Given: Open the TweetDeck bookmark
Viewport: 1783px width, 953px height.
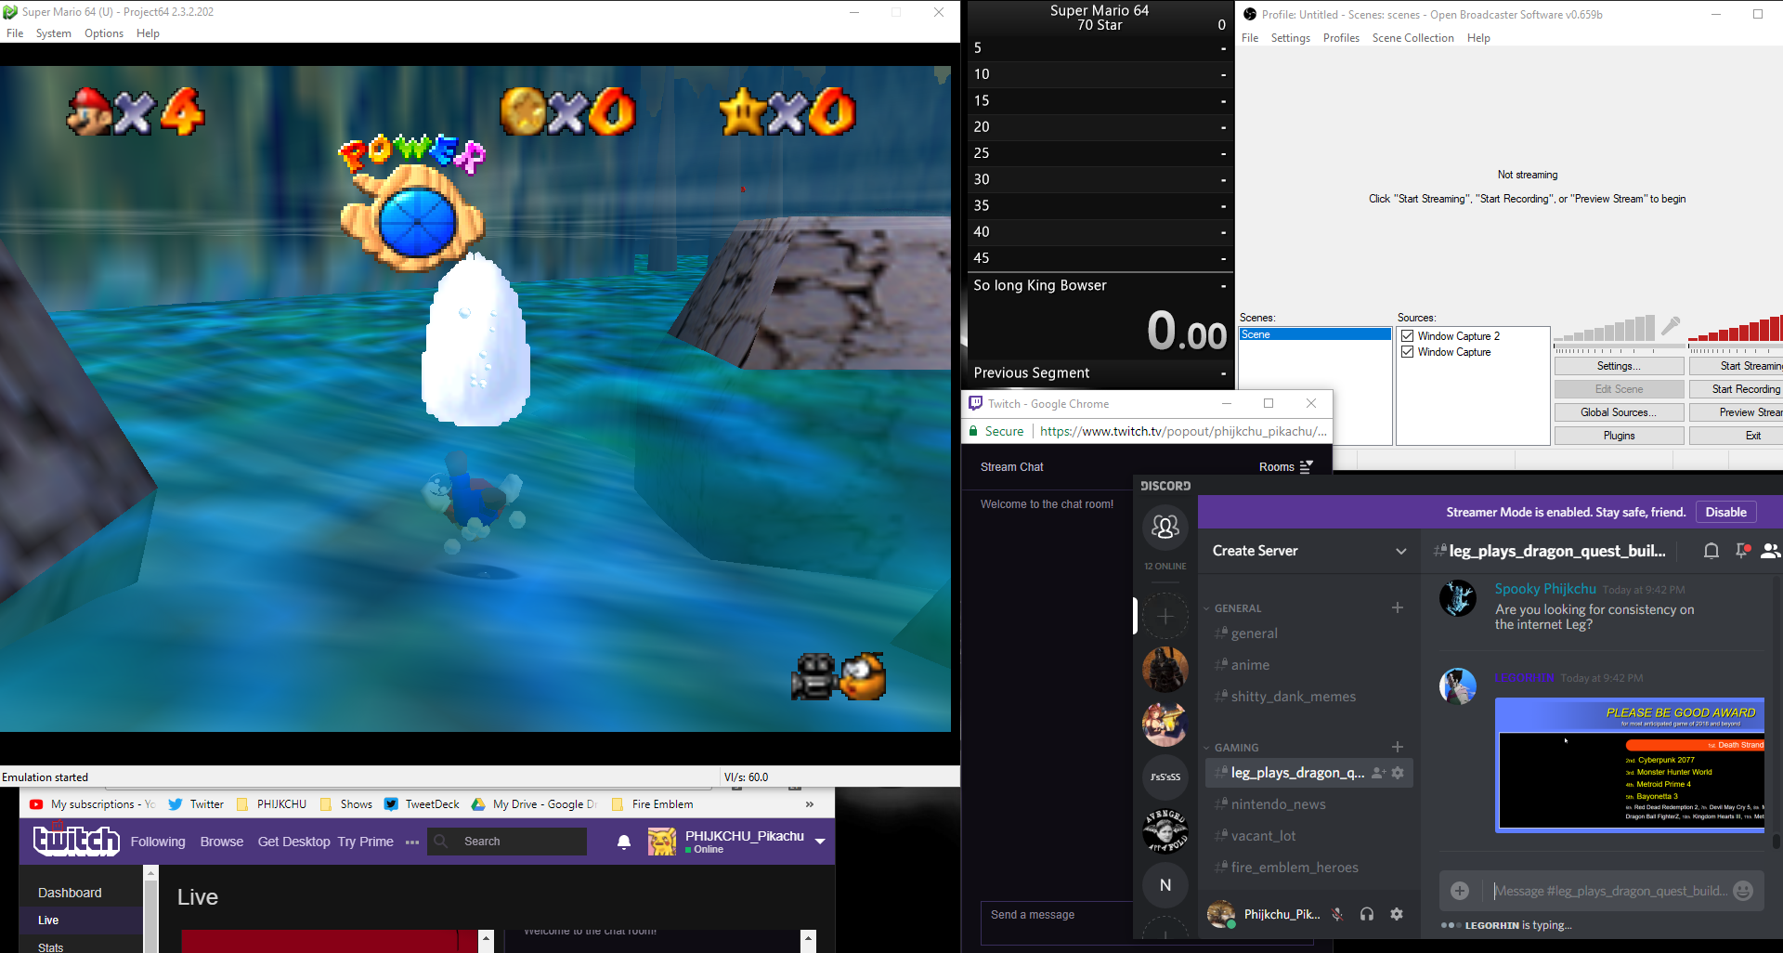Looking at the screenshot, I should click(x=422, y=804).
